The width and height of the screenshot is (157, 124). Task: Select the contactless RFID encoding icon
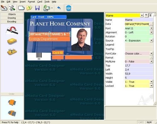tap(12, 51)
